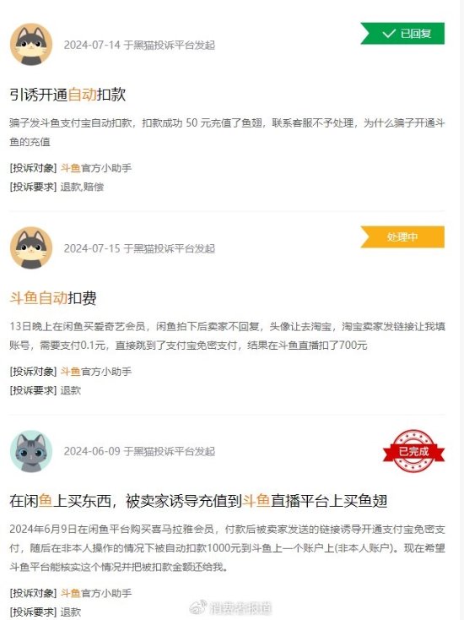Click the avatar of the 2024-07-15 complaint
The image size is (464, 620).
[x=31, y=248]
